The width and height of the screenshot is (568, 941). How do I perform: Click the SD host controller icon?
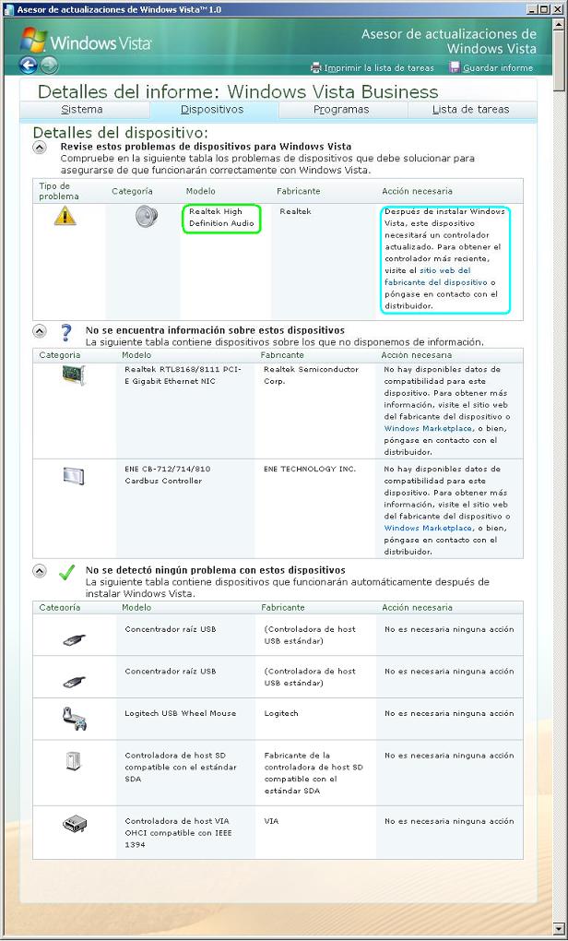pos(73,761)
